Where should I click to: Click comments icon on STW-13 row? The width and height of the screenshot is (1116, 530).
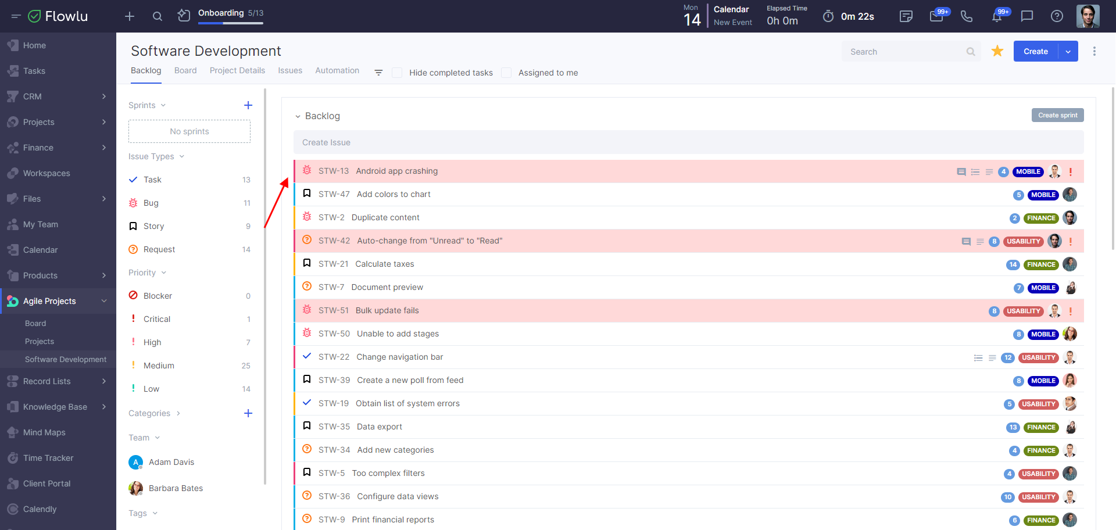tap(961, 171)
